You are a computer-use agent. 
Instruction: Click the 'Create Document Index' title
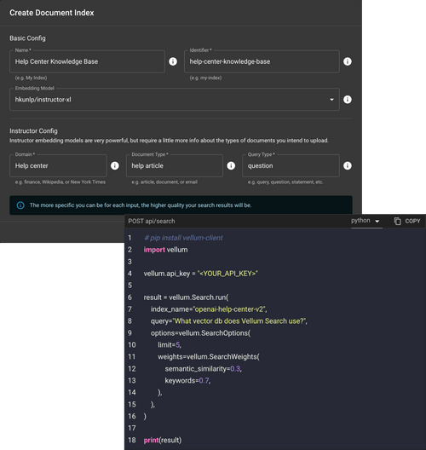52,13
